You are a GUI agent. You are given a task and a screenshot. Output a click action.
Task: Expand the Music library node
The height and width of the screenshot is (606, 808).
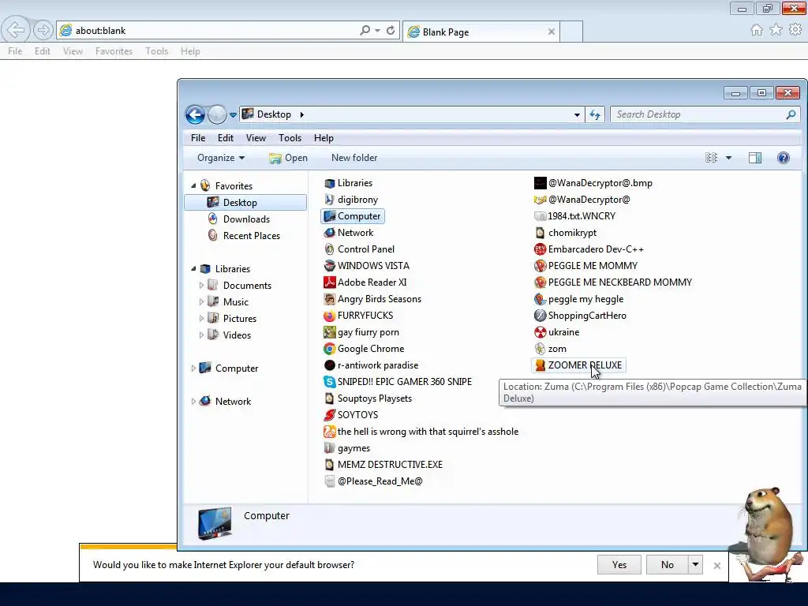click(x=201, y=301)
